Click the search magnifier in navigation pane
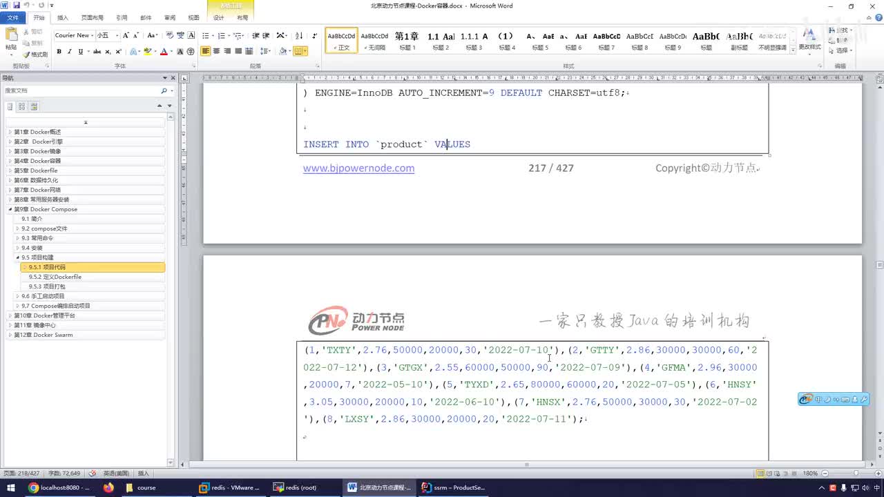884x497 pixels. coord(164,90)
